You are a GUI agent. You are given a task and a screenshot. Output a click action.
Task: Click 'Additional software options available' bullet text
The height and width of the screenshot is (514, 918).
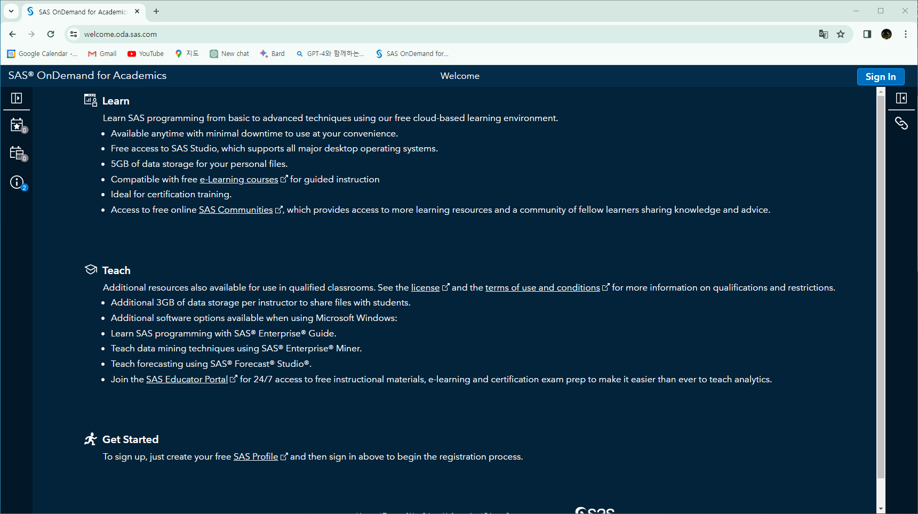pos(254,318)
